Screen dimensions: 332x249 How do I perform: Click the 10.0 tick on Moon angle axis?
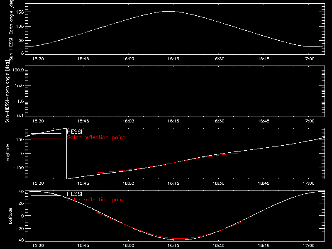[x=19, y=85]
